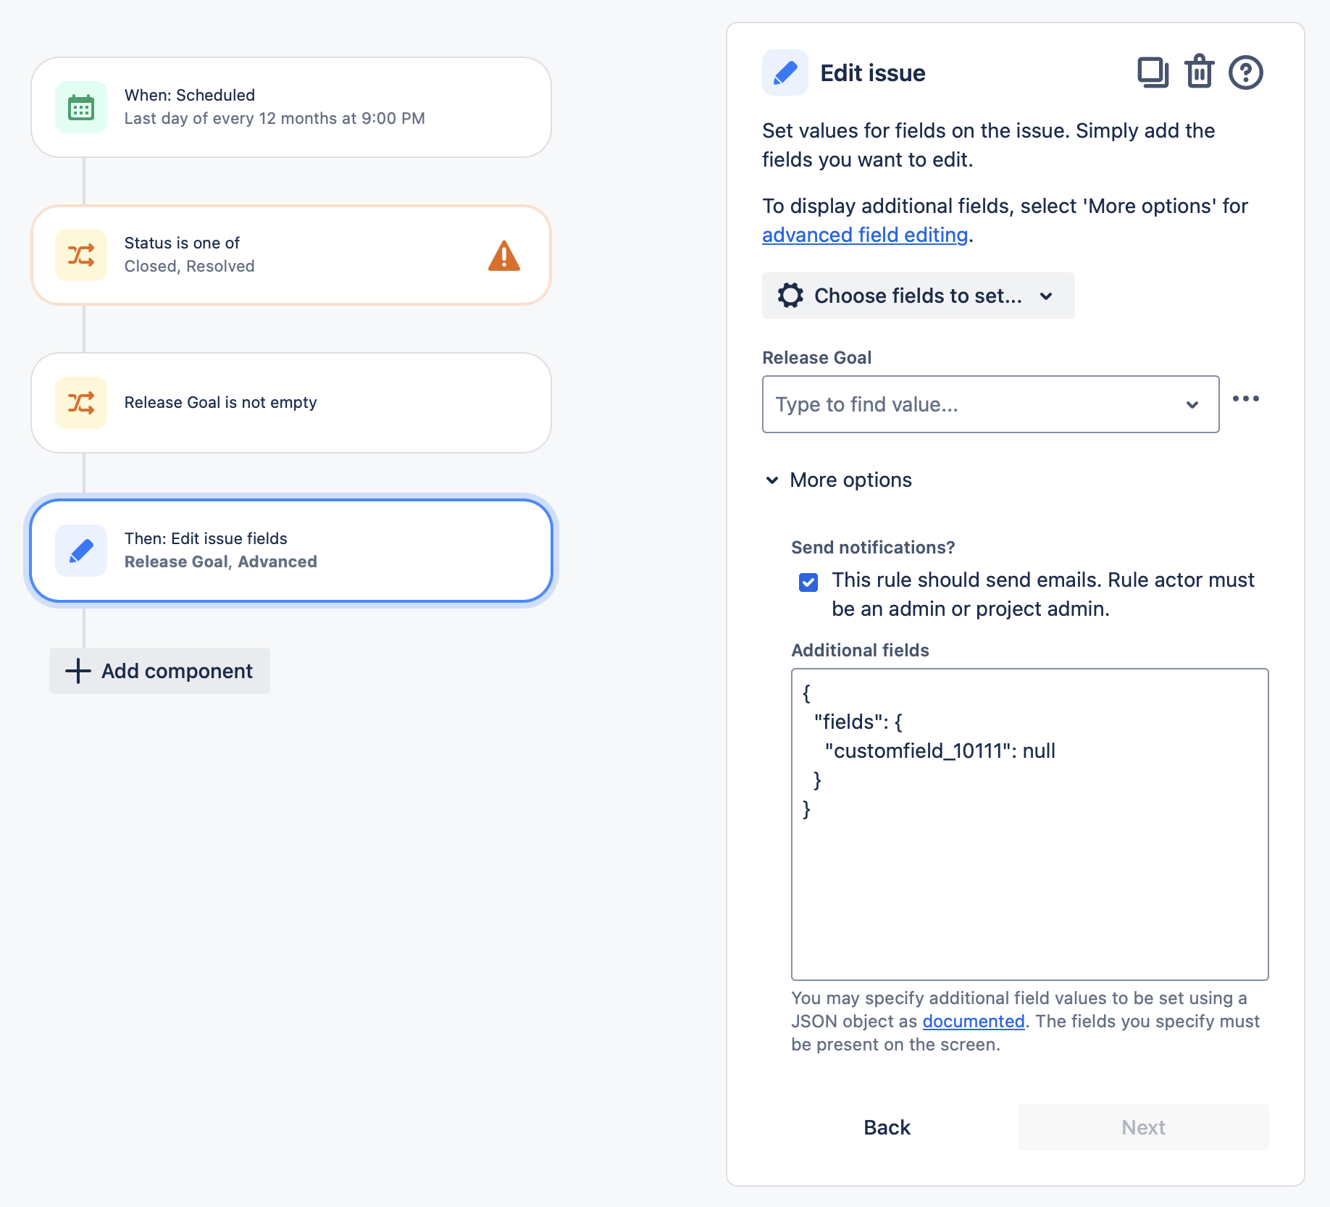Click Back at the bottom of the panel

[886, 1127]
